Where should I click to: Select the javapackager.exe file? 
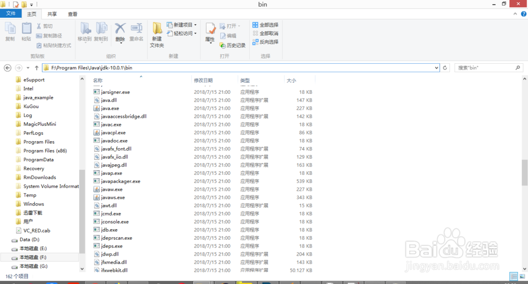pos(120,181)
